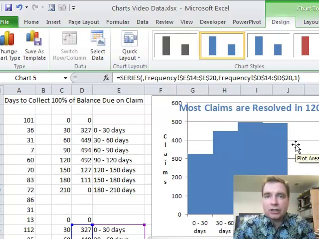Choose the highlighted blue bars chart style

(222, 45)
